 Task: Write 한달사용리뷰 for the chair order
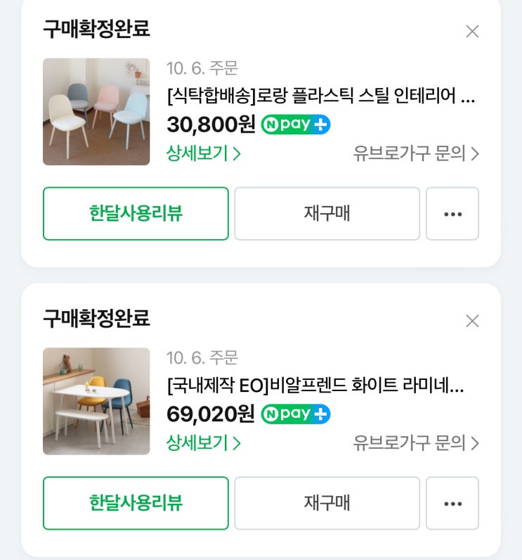(x=136, y=214)
